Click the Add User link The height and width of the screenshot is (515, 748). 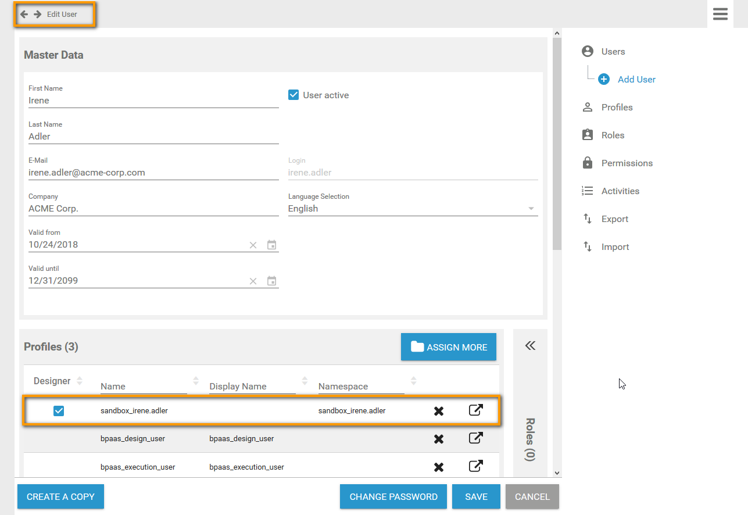[636, 80]
